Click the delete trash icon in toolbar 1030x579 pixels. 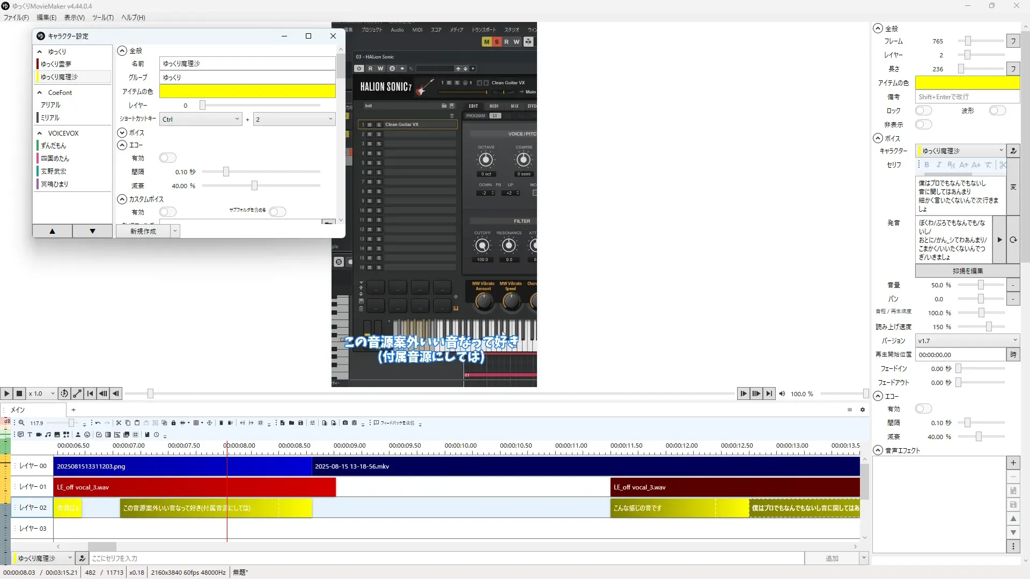[221, 423]
